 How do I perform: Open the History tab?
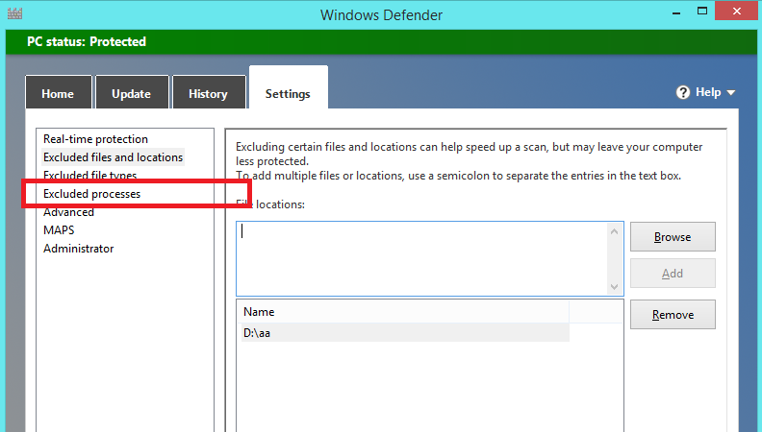tap(209, 92)
